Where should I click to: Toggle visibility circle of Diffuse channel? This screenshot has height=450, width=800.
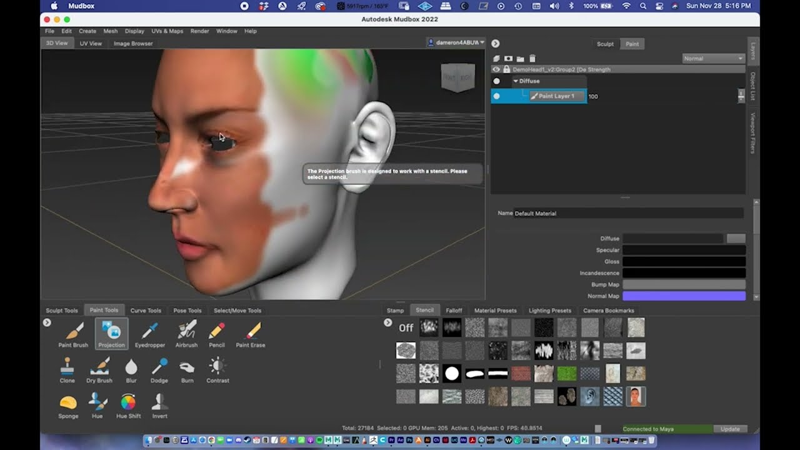point(496,81)
